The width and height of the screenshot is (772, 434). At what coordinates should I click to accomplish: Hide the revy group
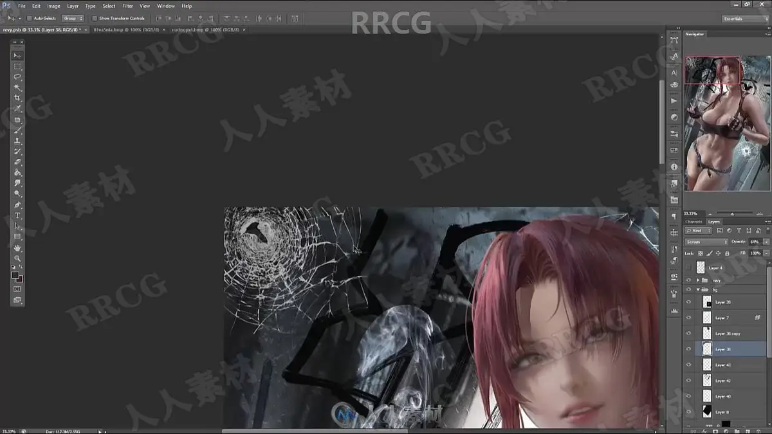[688, 280]
